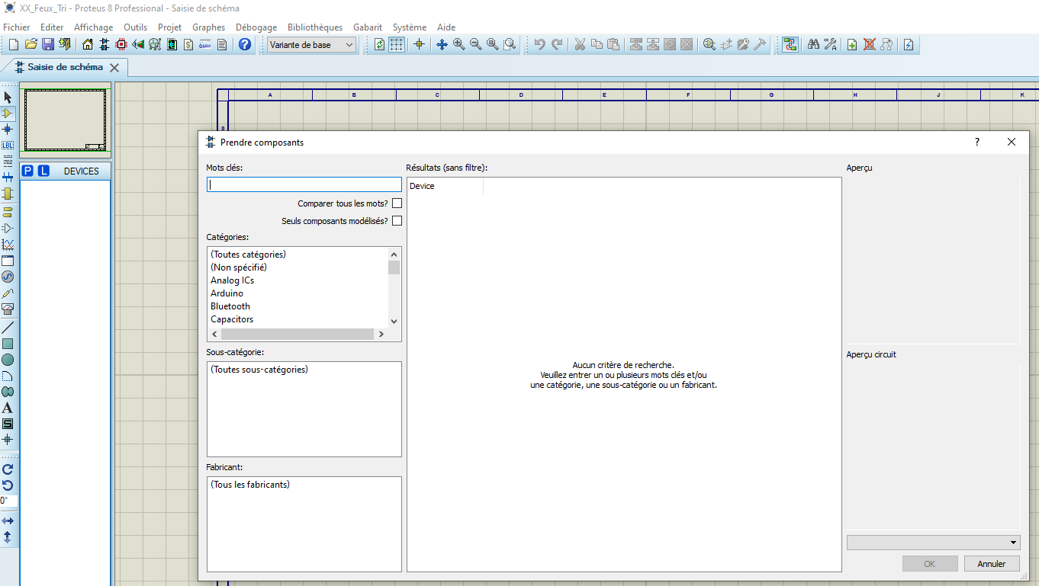Screen dimensions: 1039x586
Task: Open the Outils menu
Action: (x=136, y=27)
